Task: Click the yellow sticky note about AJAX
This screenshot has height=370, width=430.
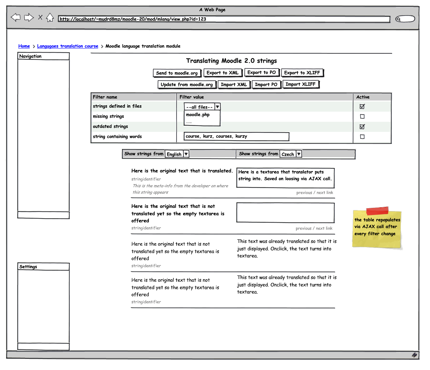Action: [x=377, y=228]
